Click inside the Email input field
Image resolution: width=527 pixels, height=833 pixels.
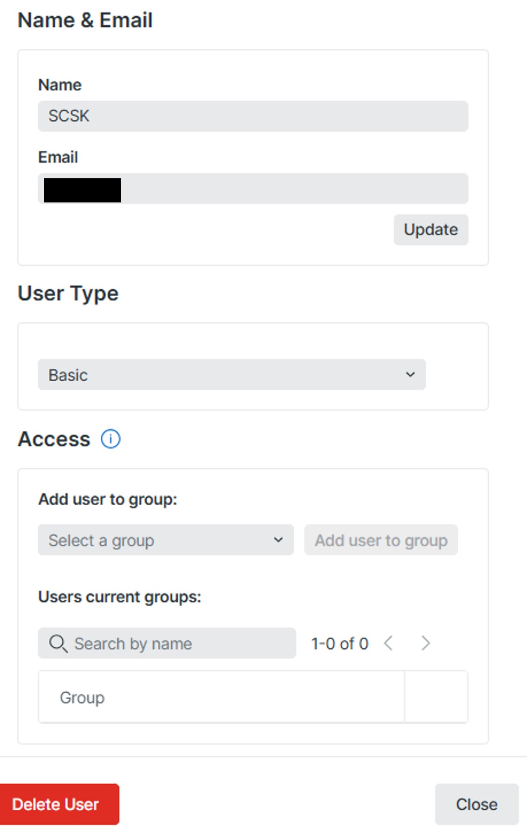(x=293, y=189)
